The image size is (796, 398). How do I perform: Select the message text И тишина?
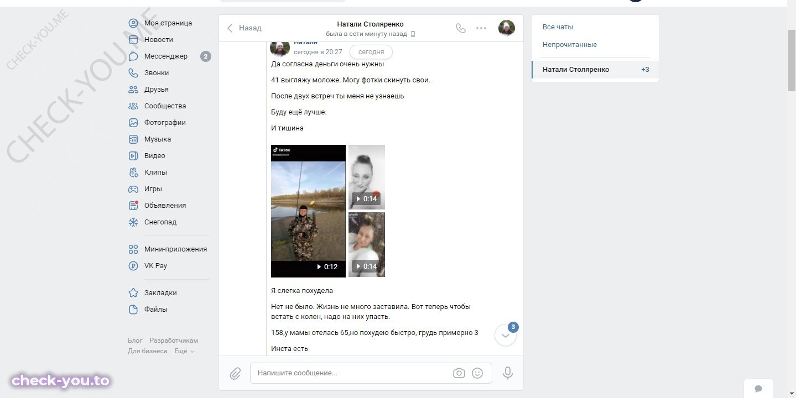(287, 128)
